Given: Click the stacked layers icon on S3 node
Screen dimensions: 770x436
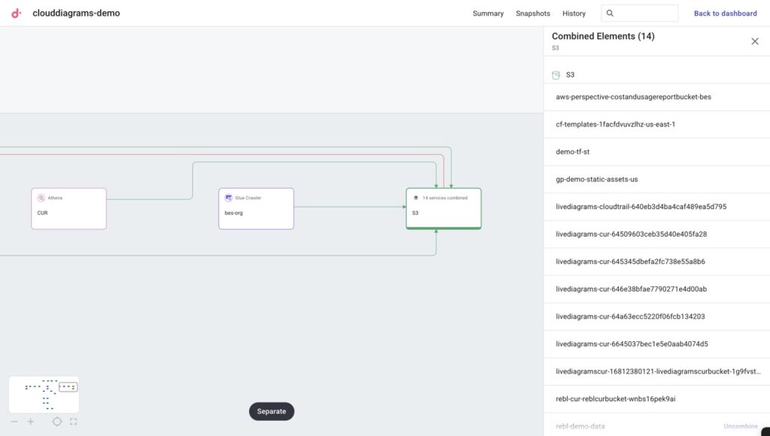Looking at the screenshot, I should (x=415, y=198).
